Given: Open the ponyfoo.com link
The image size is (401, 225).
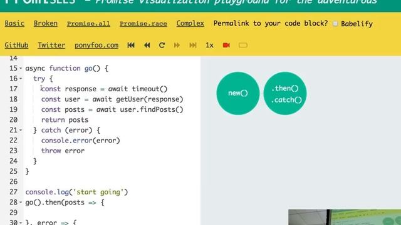Looking at the screenshot, I should pyautogui.click(x=96, y=45).
